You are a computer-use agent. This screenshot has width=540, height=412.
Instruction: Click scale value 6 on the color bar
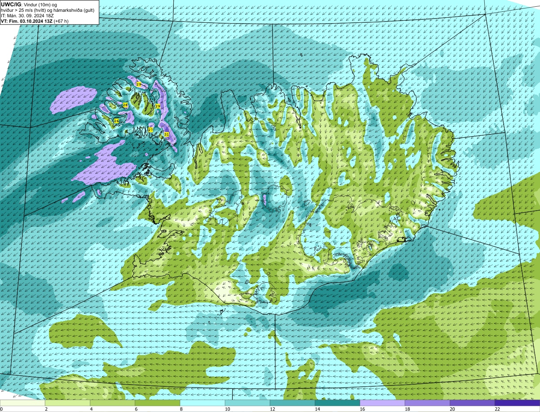pos(136,409)
